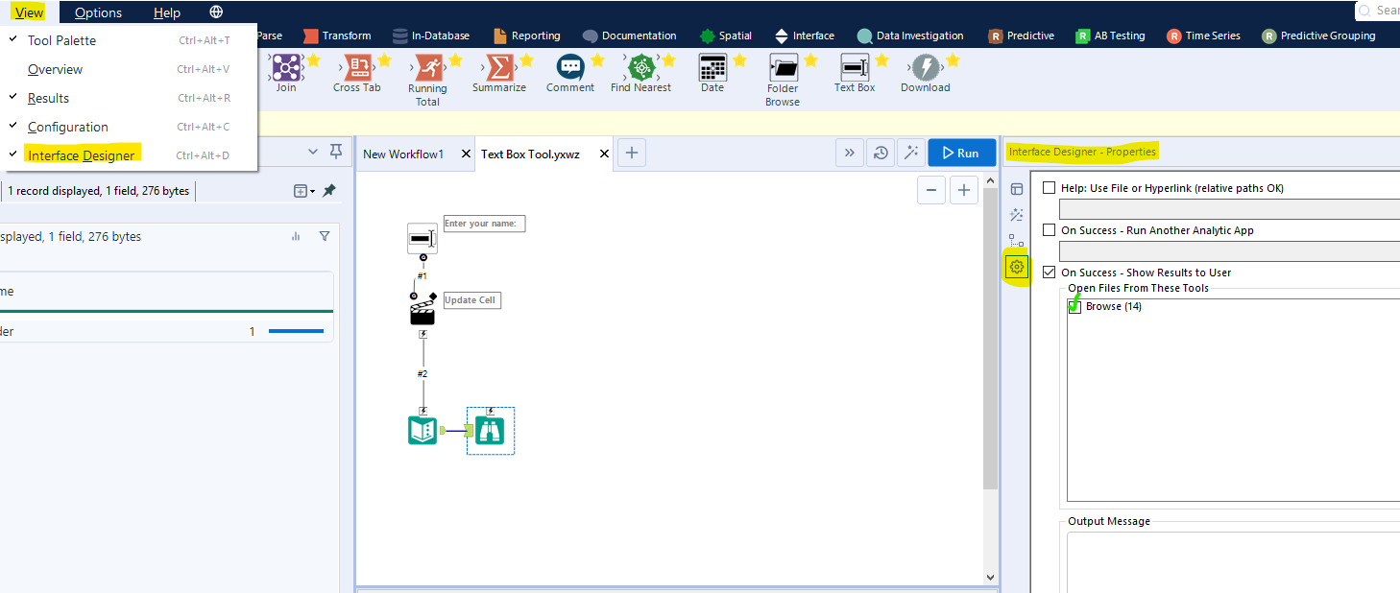Open Interface Designer Properties via gear icon
Screen dimensions: 1400x593
[1016, 268]
